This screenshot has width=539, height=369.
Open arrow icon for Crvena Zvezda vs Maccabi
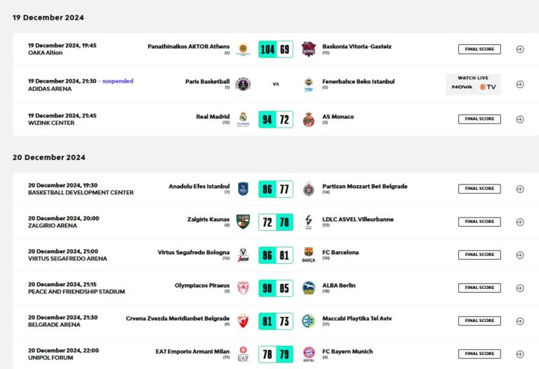tap(520, 321)
